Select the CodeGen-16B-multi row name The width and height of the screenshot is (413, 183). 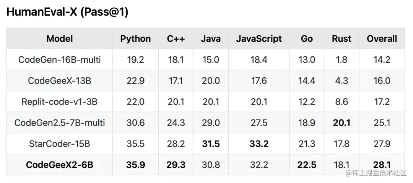click(x=59, y=60)
